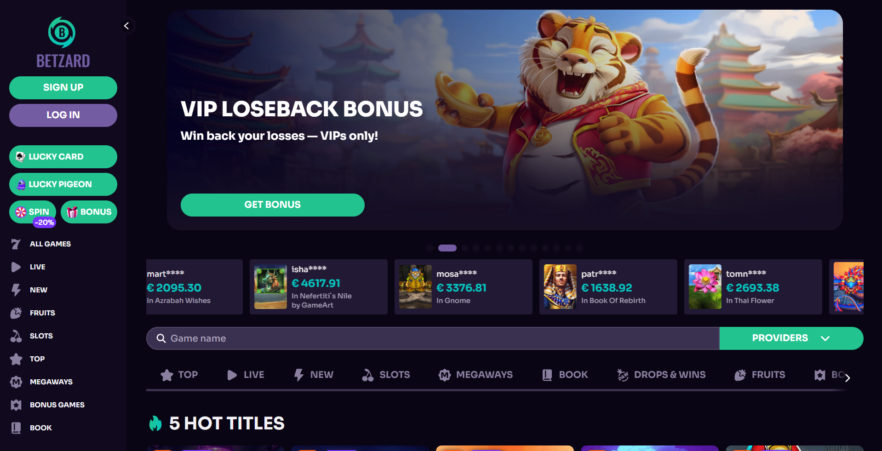The image size is (882, 451).
Task: Open the Megaways sidebar category
Action: coord(51,382)
